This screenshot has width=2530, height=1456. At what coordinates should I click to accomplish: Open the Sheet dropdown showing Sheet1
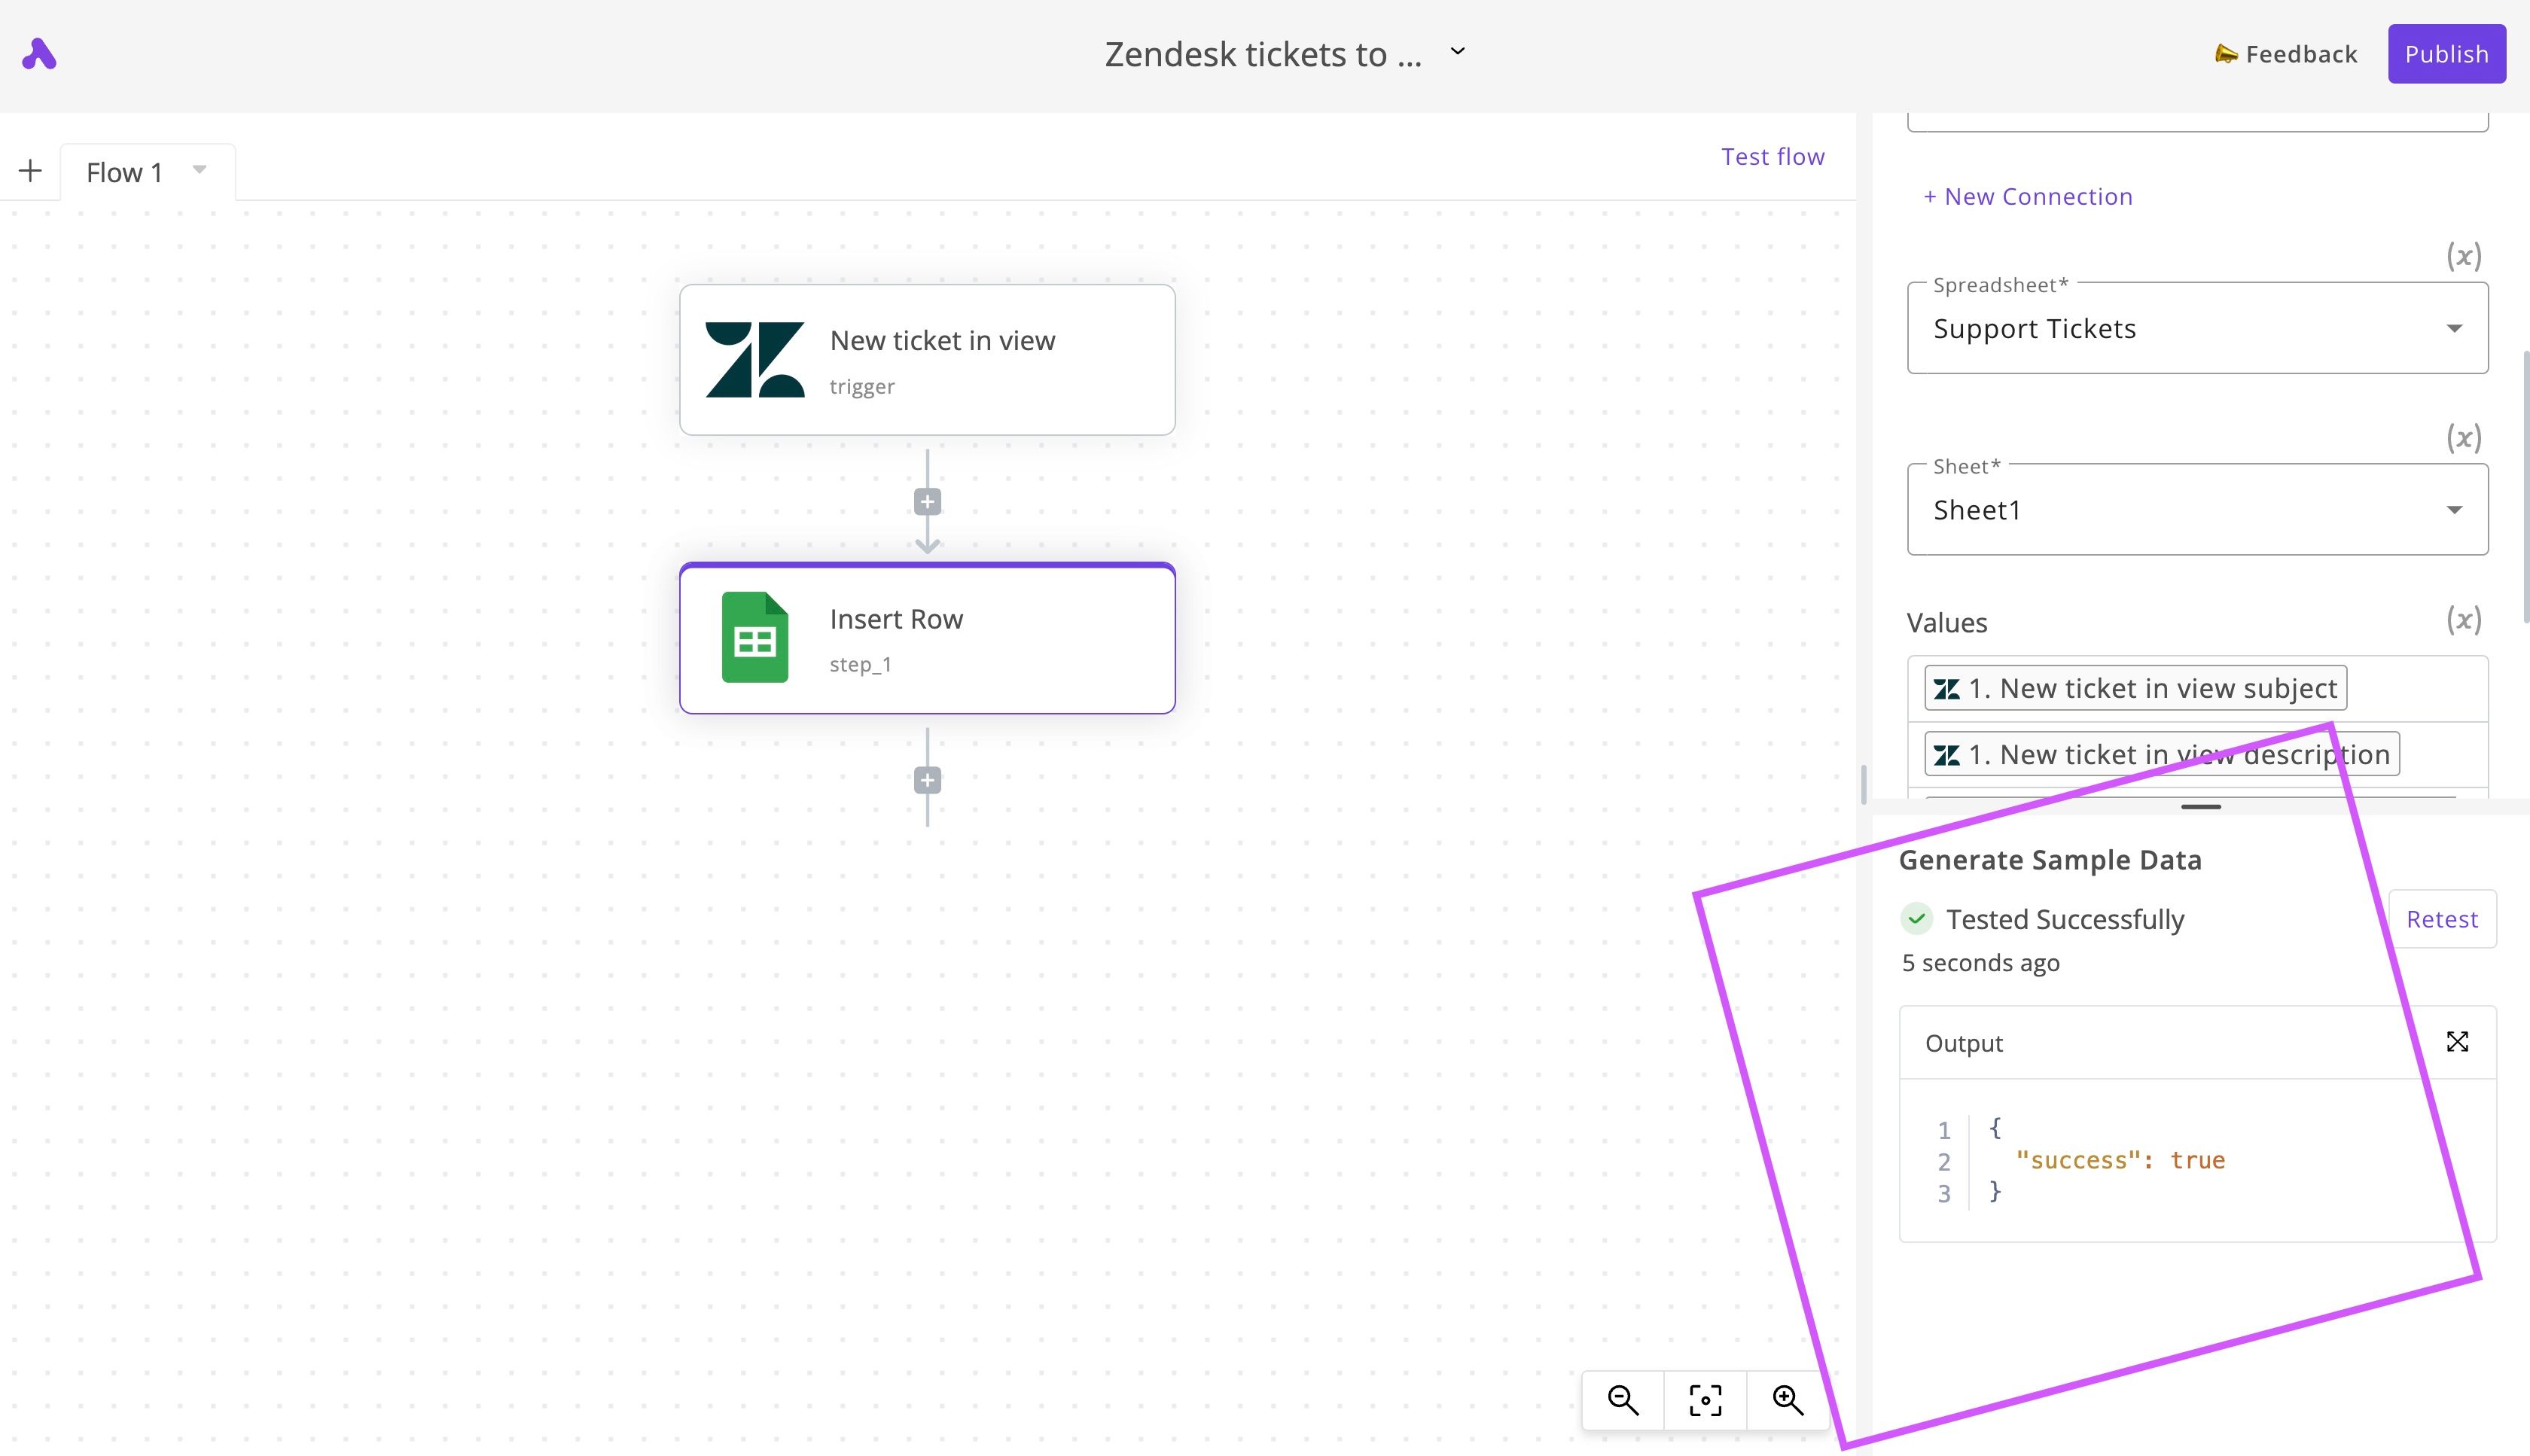pos(2197,510)
